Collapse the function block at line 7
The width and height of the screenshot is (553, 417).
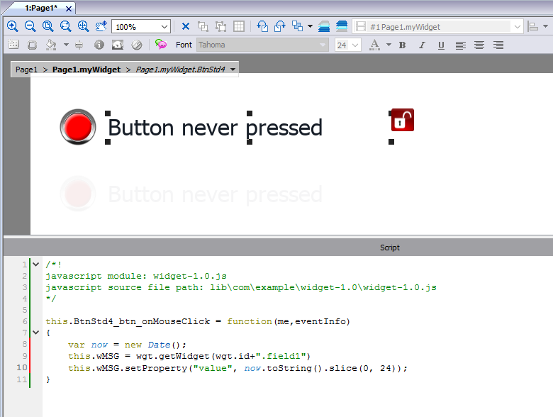click(x=35, y=333)
